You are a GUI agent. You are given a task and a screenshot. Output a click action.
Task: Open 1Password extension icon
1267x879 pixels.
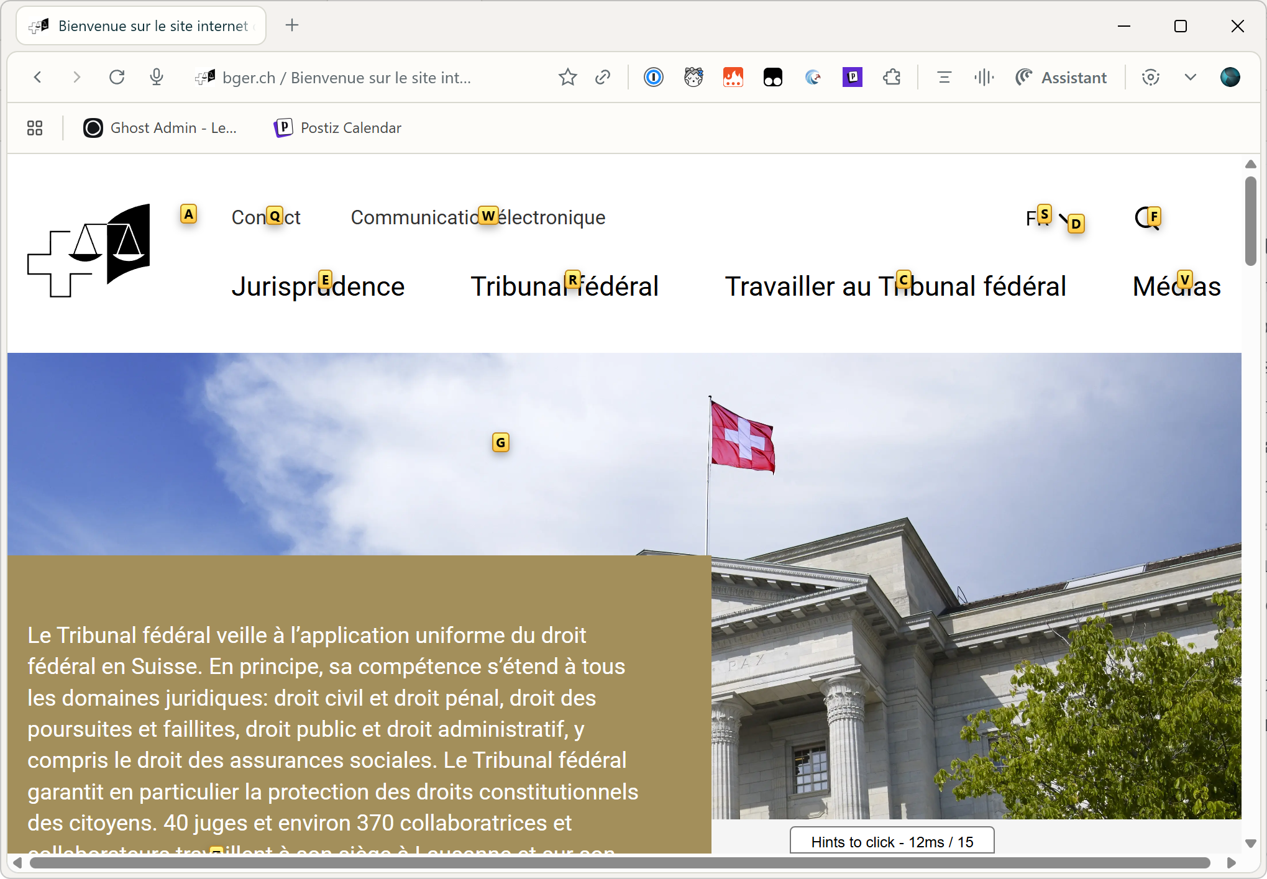pos(653,77)
